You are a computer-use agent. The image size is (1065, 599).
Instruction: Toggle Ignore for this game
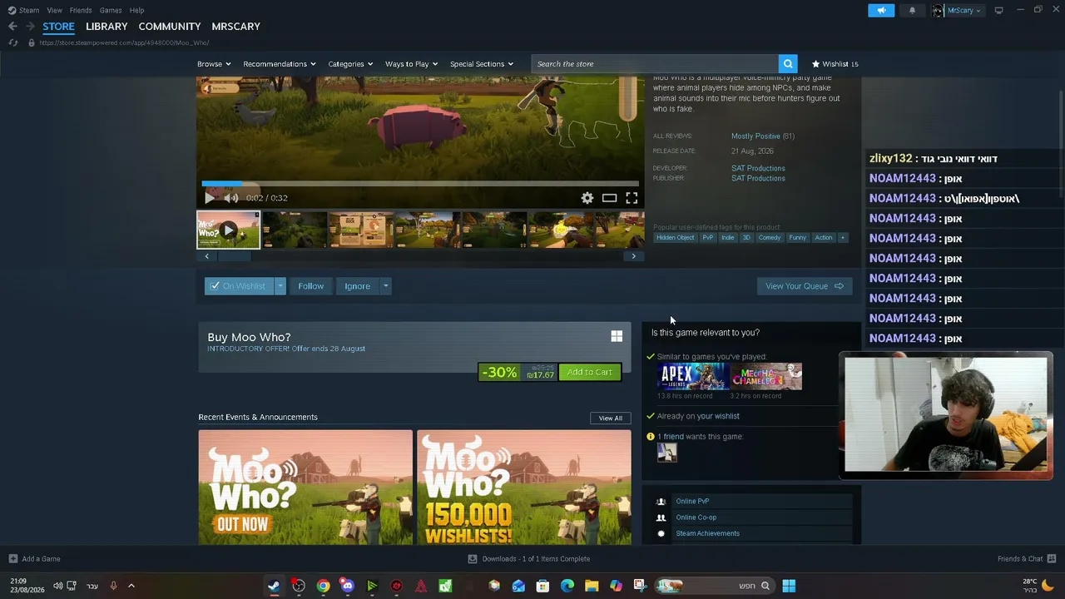click(x=358, y=286)
